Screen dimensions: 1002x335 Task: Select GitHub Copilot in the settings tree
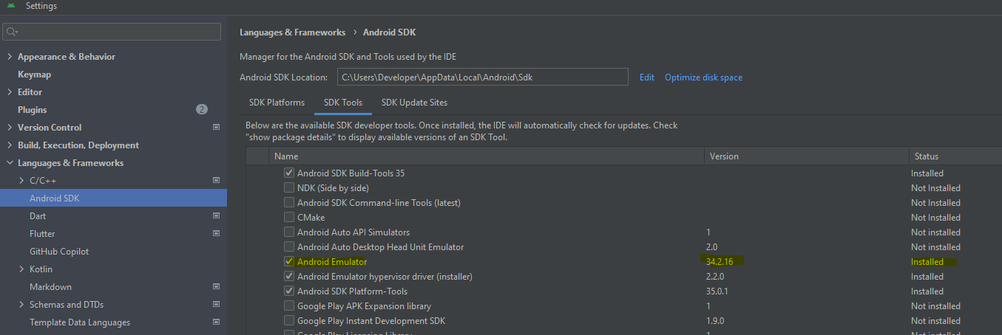pyautogui.click(x=59, y=252)
